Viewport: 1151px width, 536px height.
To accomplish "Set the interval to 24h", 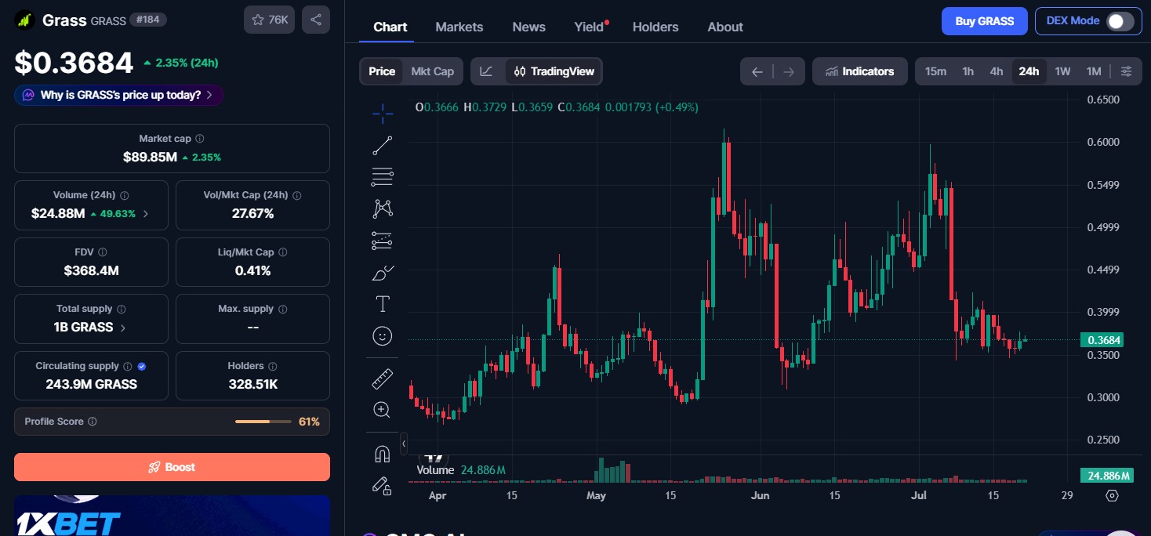I will pos(1029,71).
